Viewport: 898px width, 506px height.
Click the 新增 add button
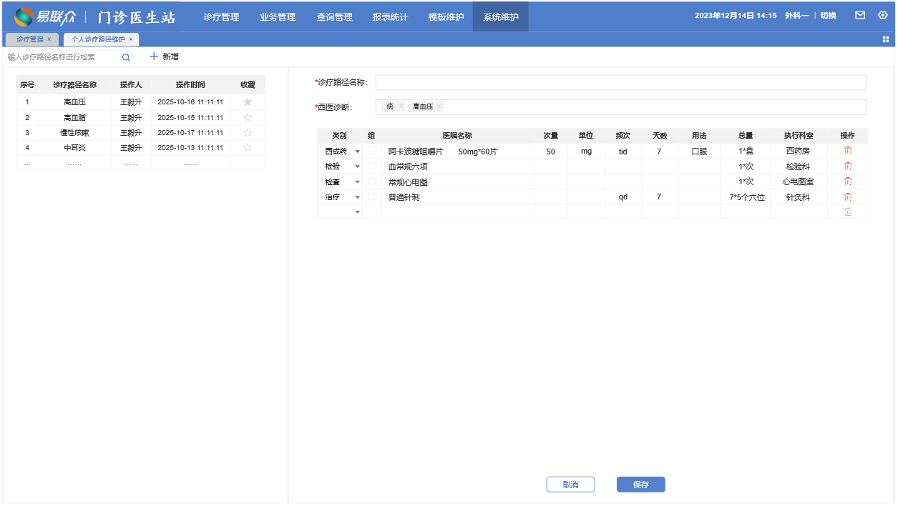pyautogui.click(x=164, y=56)
